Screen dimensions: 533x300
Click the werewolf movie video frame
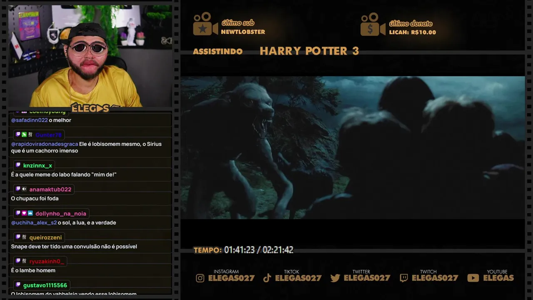(352, 147)
